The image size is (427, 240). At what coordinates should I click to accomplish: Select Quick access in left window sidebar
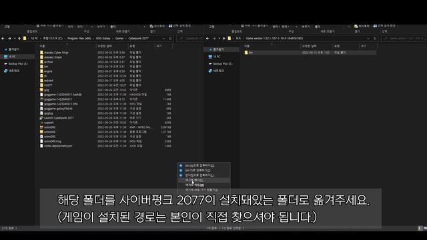click(x=14, y=49)
